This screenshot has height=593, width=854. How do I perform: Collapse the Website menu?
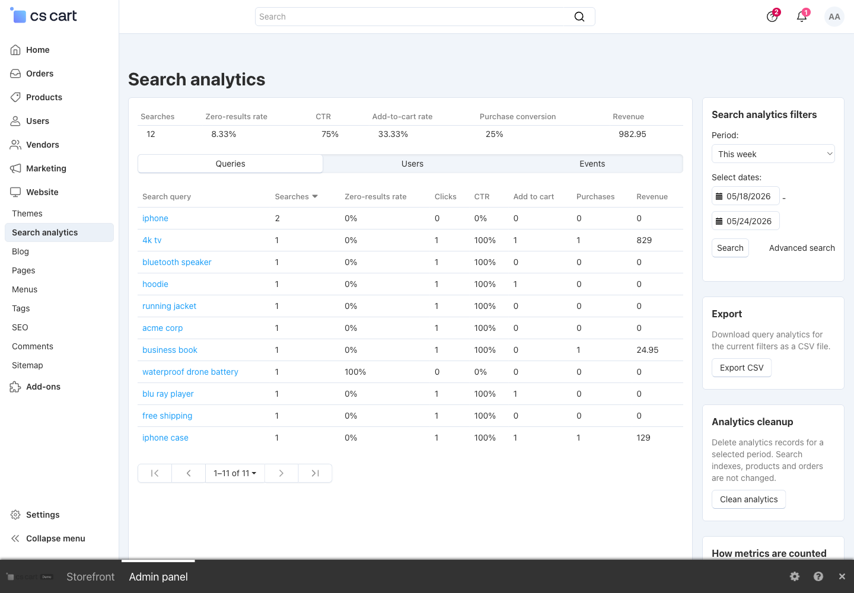click(42, 192)
